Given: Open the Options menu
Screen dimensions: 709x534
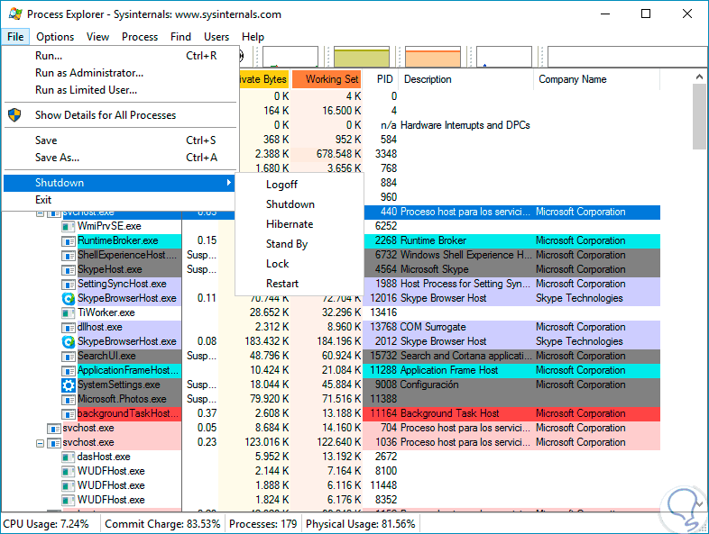Looking at the screenshot, I should pos(55,37).
